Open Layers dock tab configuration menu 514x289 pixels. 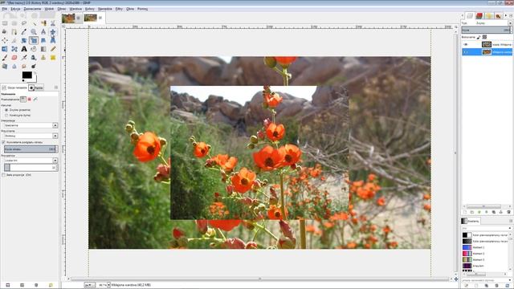511,15
